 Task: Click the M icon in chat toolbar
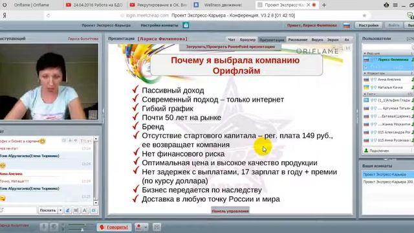click(76, 210)
